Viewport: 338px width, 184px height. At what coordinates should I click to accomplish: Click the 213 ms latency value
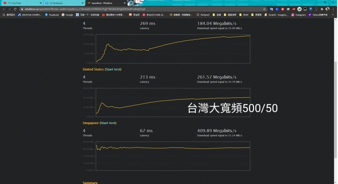(x=147, y=77)
